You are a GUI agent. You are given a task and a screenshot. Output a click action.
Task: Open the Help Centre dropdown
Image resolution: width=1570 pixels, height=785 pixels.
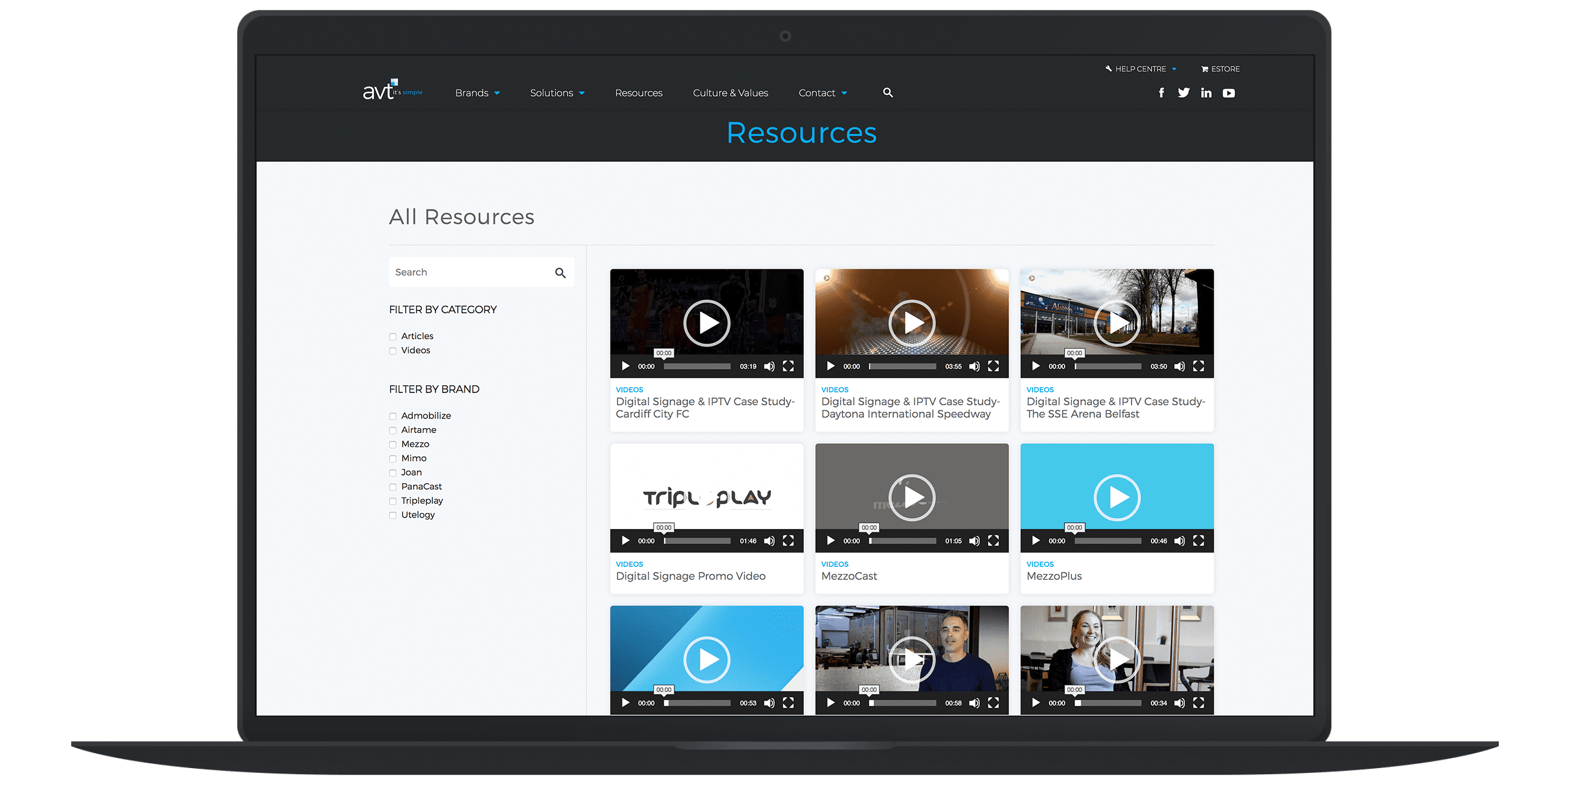tap(1140, 69)
